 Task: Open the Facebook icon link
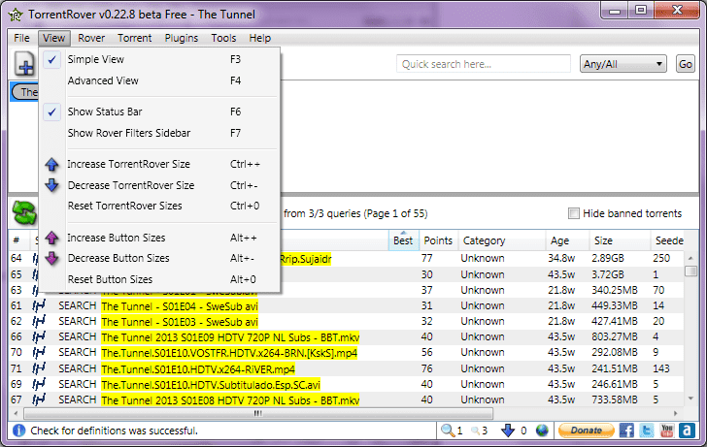(626, 431)
